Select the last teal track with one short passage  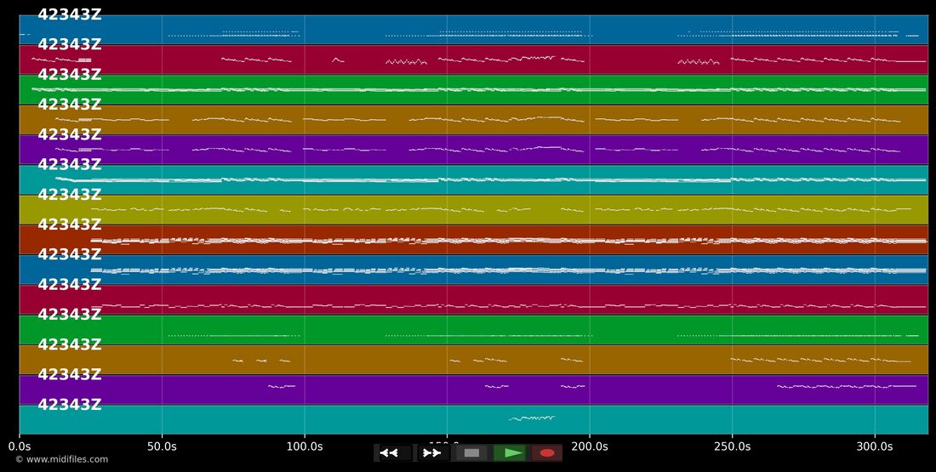[x=473, y=419]
